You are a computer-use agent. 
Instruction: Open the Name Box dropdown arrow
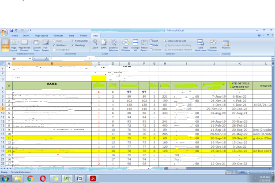tap(30, 59)
